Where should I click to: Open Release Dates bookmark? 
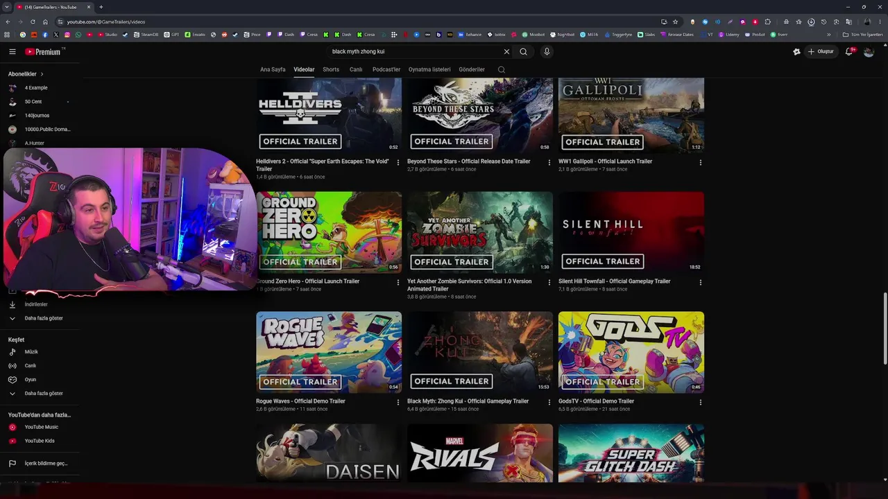pos(676,35)
